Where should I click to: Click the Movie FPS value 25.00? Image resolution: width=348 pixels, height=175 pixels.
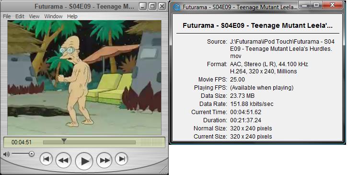237,80
